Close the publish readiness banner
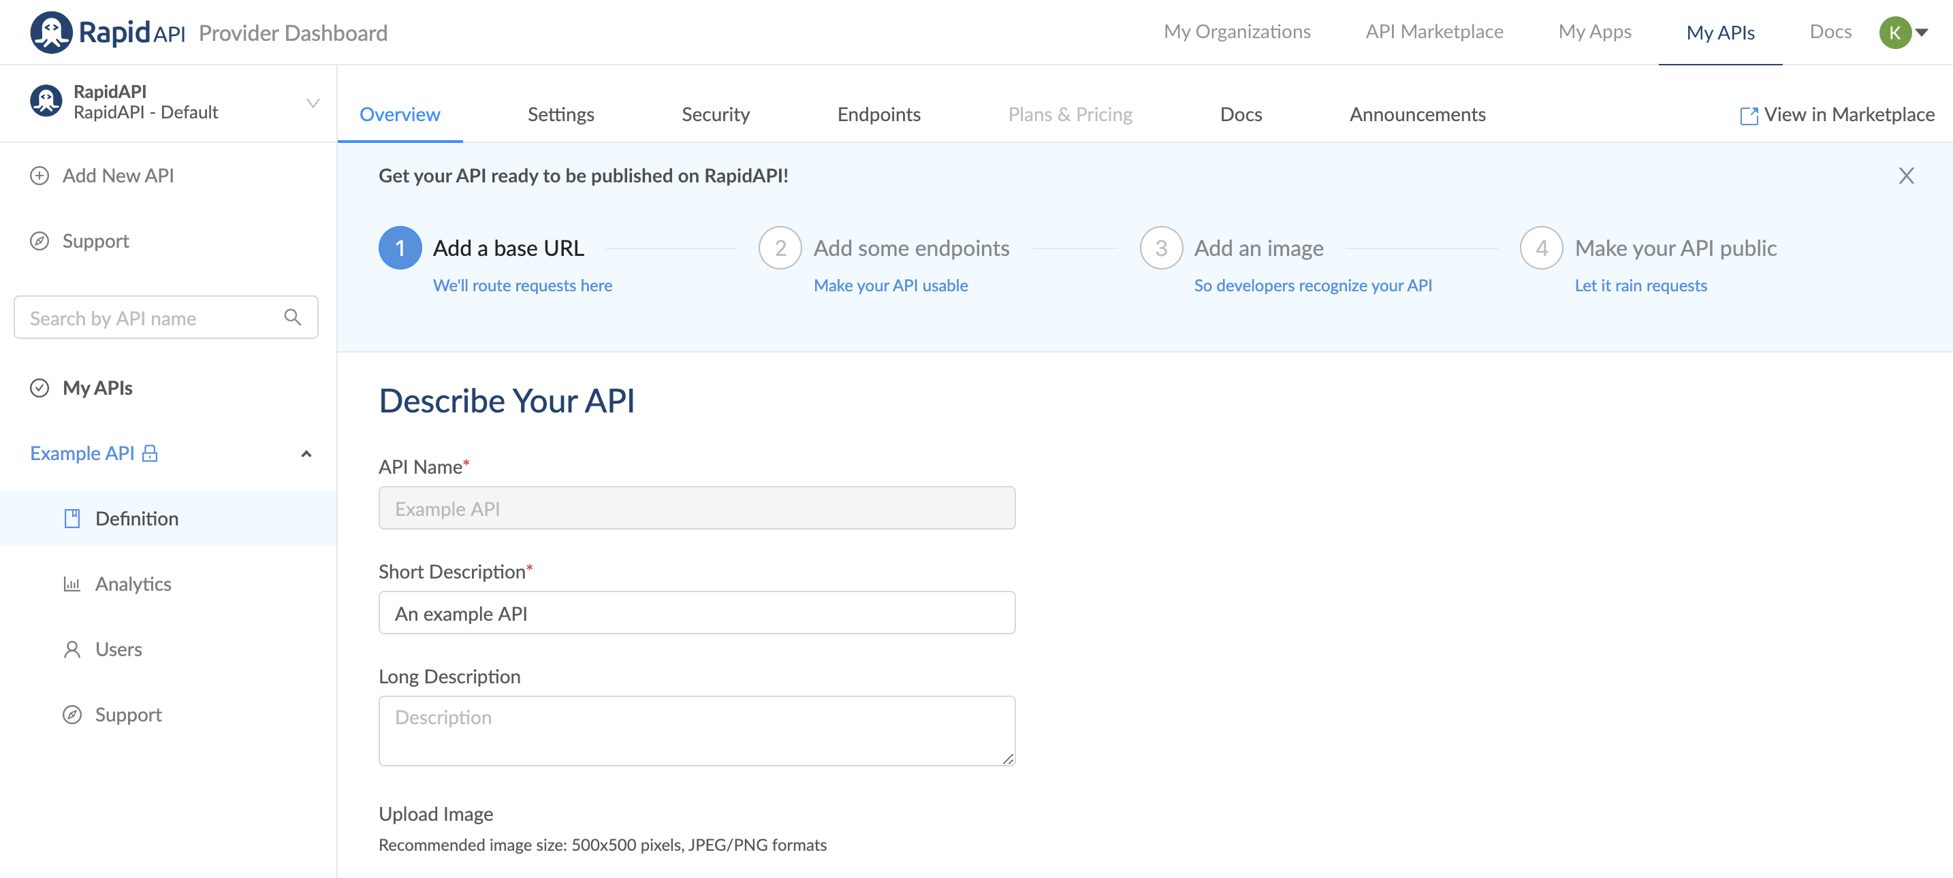 pyautogui.click(x=1906, y=176)
